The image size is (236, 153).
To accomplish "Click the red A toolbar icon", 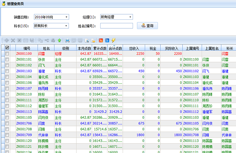I will click(x=101, y=41).
